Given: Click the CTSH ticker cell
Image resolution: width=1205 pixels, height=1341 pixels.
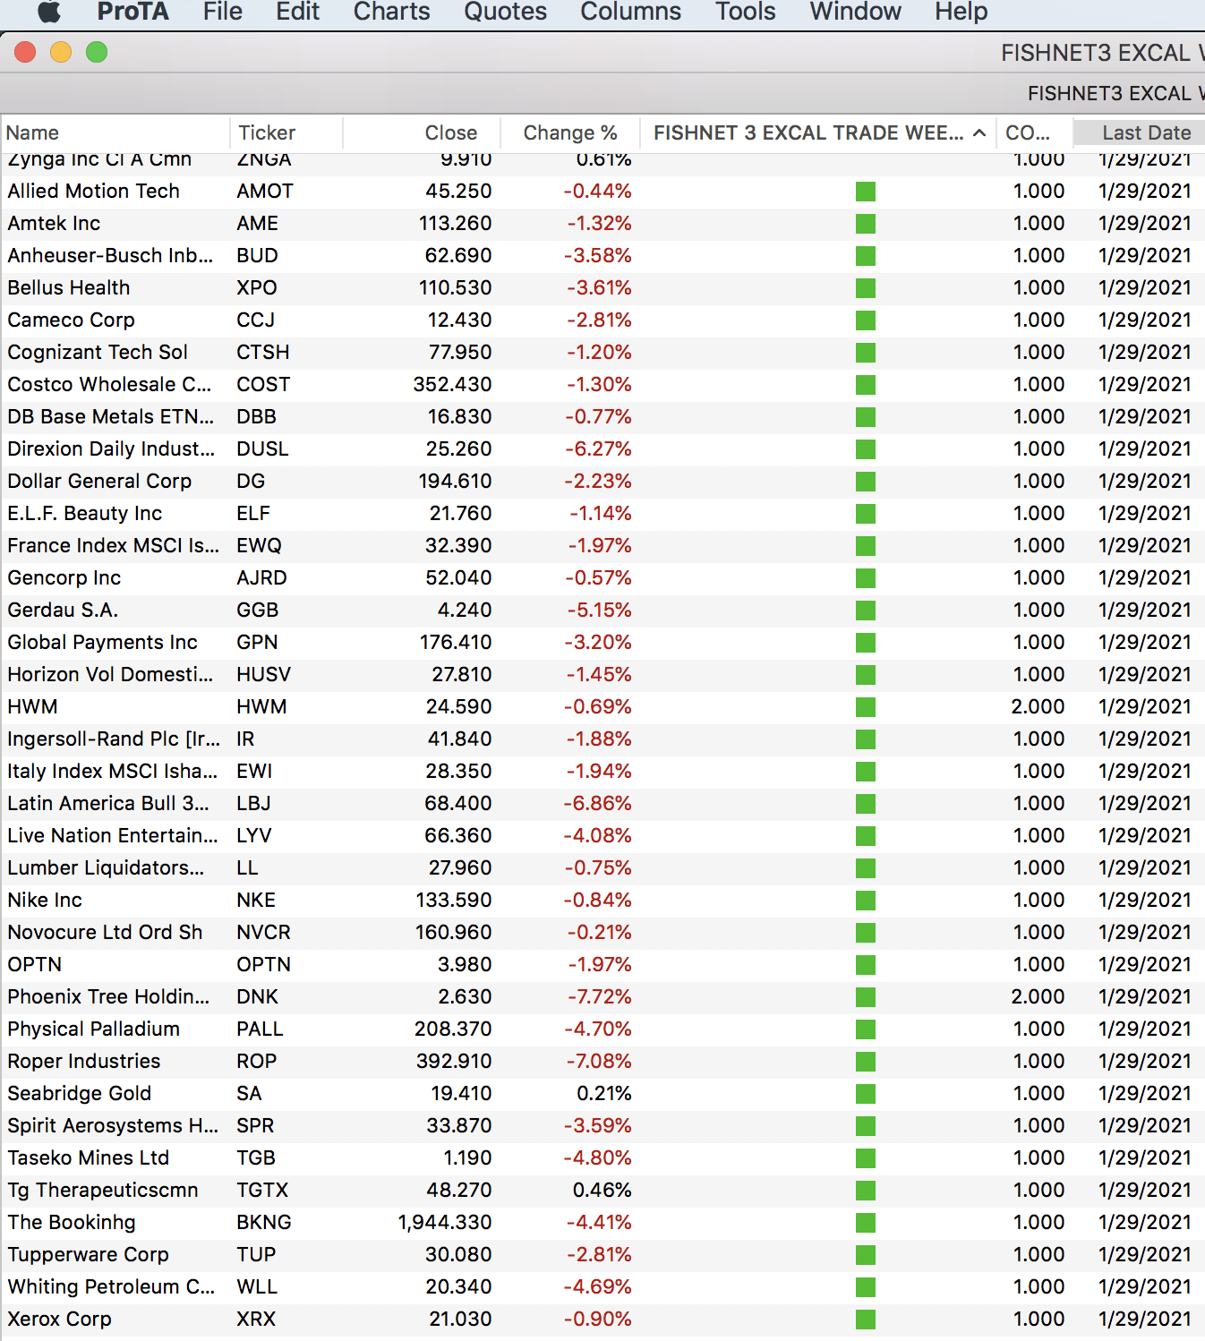Looking at the screenshot, I should [x=263, y=353].
